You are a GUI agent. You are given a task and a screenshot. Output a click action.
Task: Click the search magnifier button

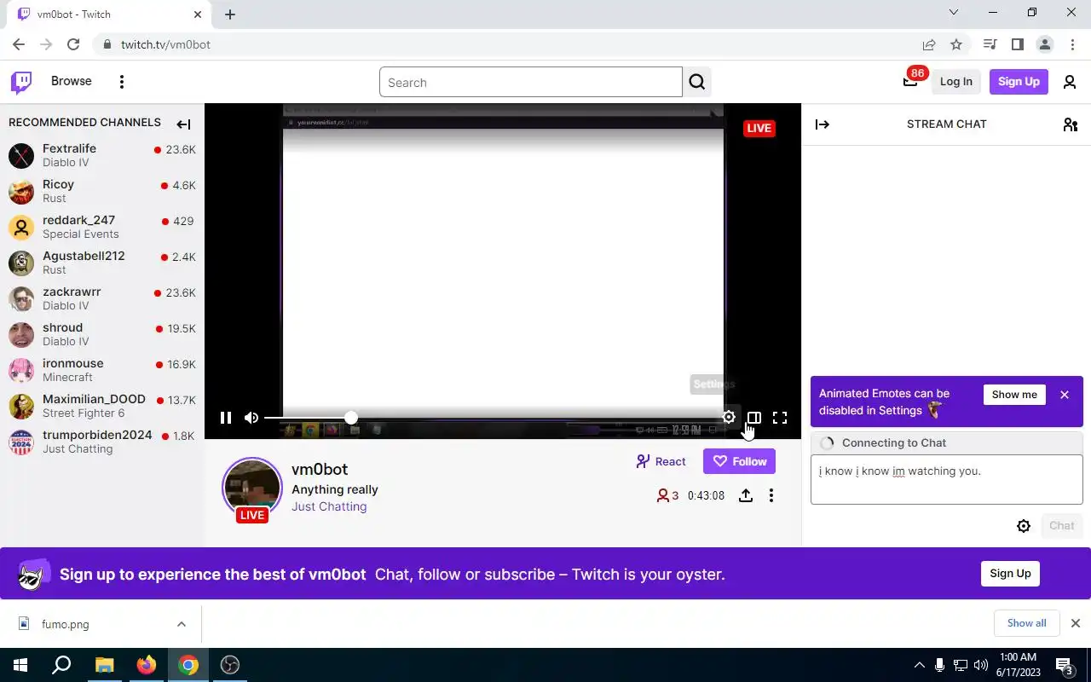click(697, 83)
